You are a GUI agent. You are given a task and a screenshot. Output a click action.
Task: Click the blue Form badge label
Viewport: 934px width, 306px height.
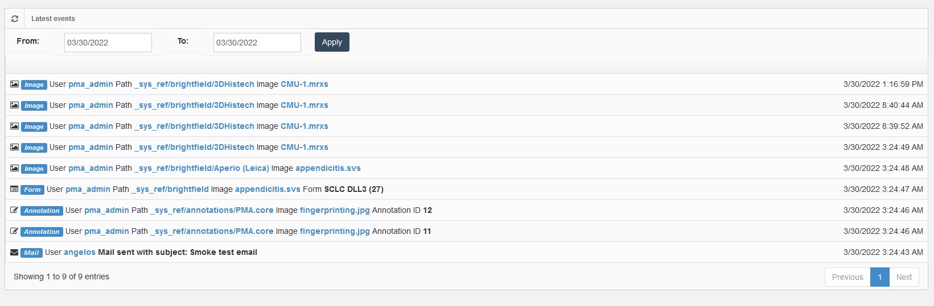tap(32, 190)
